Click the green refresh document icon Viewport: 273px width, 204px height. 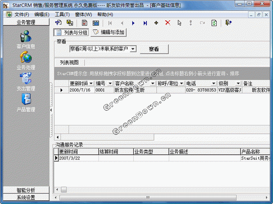coord(214,23)
